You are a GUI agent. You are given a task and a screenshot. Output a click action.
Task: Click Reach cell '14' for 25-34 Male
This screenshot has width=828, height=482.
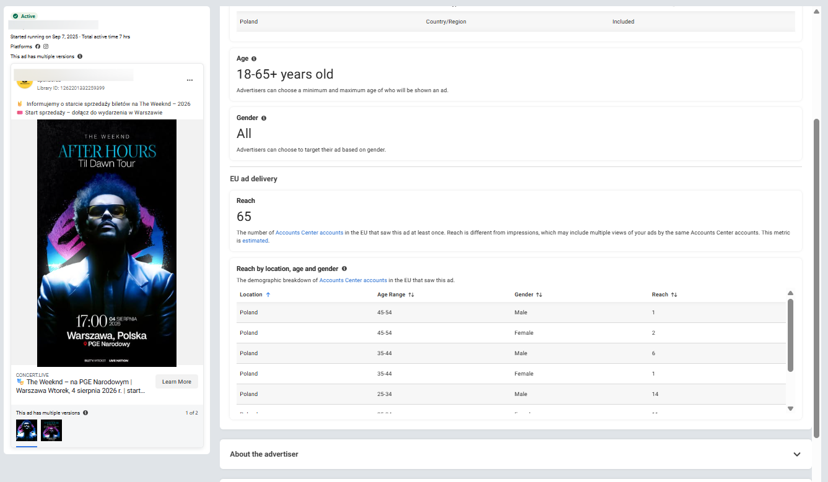(655, 394)
